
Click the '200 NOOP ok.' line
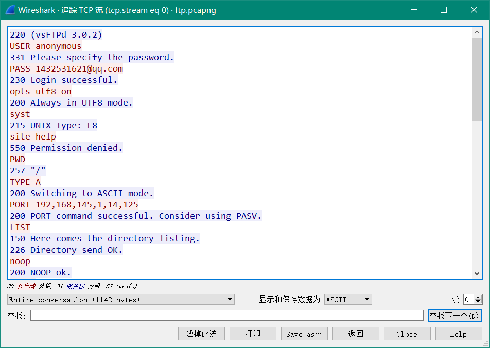[x=41, y=273]
